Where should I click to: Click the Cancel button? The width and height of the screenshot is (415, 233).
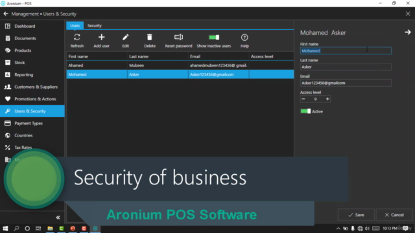[x=394, y=215]
